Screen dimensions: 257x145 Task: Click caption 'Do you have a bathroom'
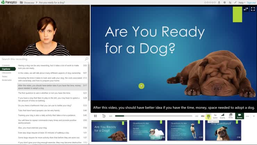(52, 106)
